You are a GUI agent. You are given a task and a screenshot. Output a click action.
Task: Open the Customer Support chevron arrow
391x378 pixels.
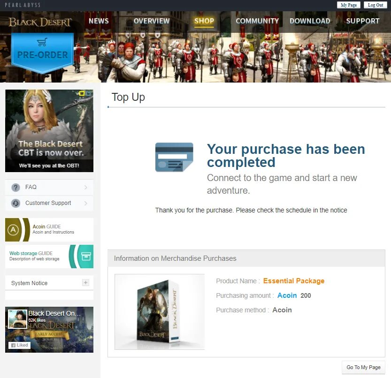(x=86, y=203)
